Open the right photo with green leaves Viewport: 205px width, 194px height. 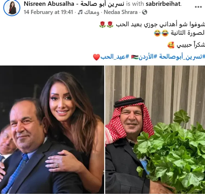[155, 129]
